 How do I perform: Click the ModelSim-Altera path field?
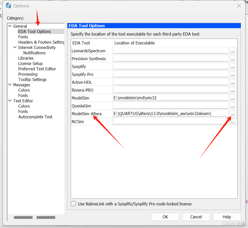click(171, 113)
